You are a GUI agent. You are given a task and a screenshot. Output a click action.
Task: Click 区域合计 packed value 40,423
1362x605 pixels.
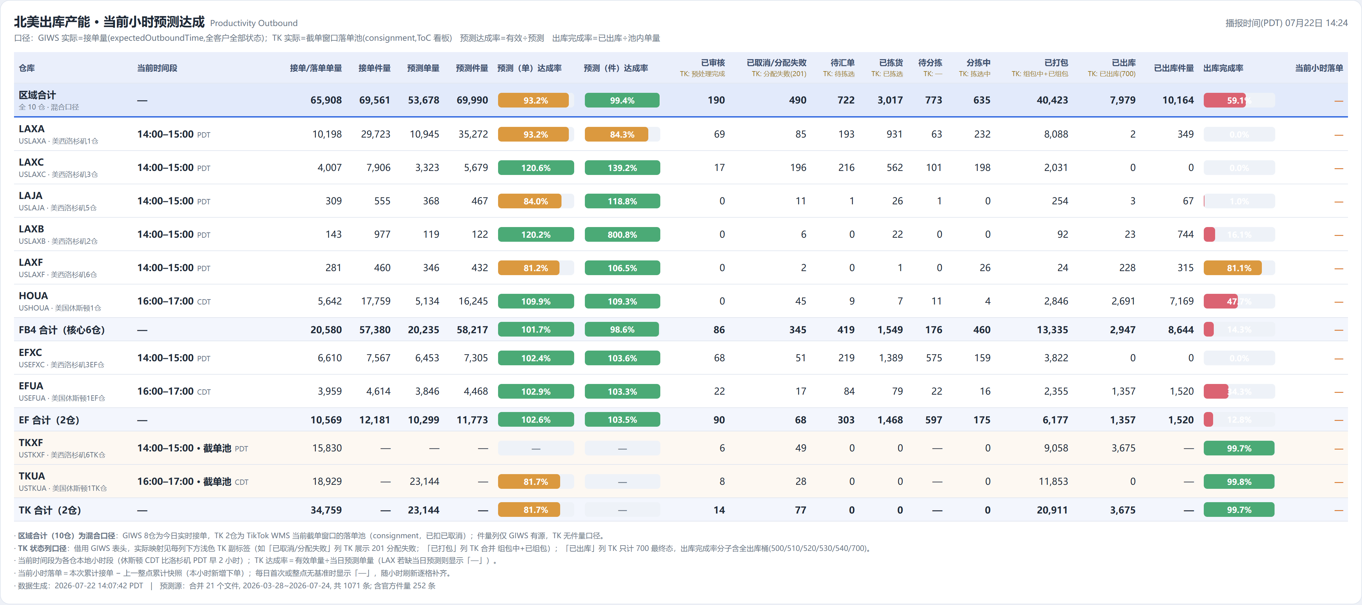[x=1052, y=100]
